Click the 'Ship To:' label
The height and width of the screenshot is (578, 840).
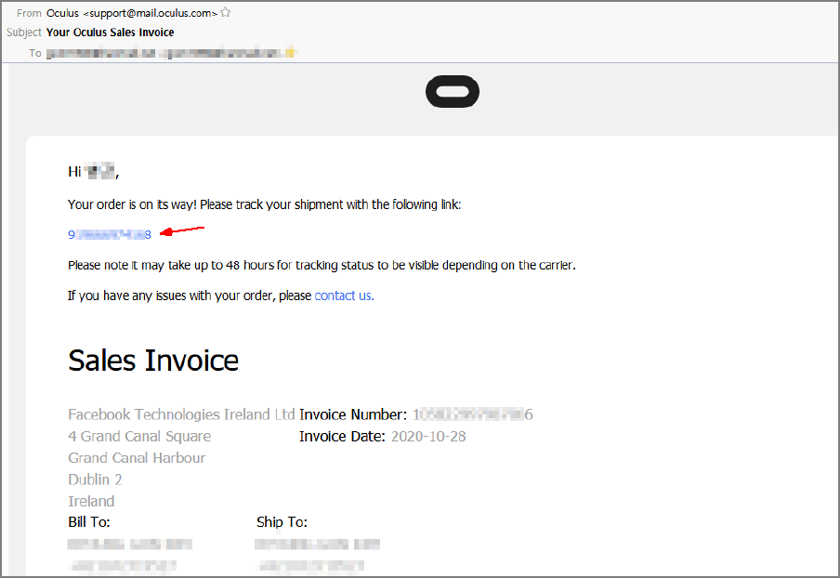click(282, 521)
